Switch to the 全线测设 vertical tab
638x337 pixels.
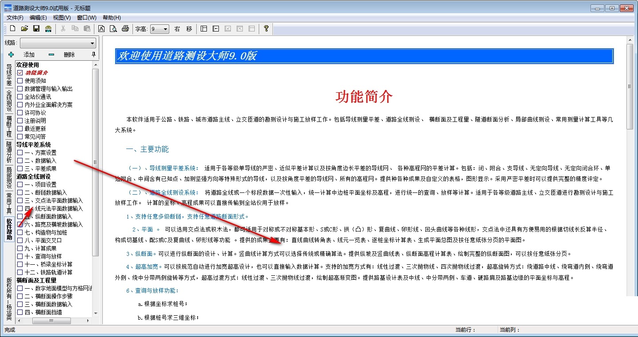(x=9, y=101)
